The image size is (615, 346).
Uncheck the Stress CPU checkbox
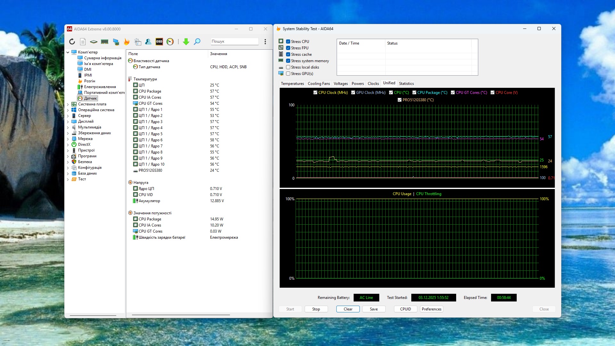(288, 42)
